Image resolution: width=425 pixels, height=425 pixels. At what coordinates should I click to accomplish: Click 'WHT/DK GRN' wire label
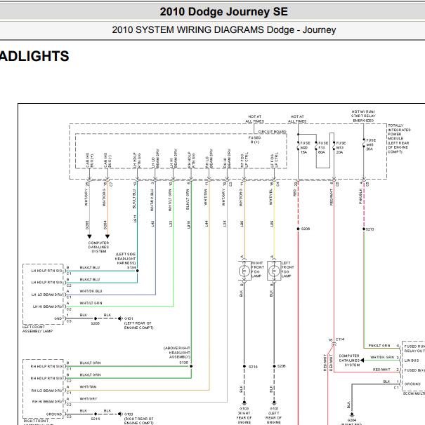tap(382, 357)
